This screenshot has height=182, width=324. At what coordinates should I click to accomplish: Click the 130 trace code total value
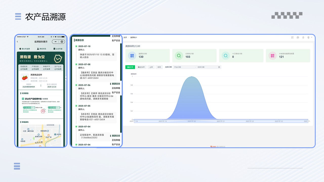(x=141, y=57)
